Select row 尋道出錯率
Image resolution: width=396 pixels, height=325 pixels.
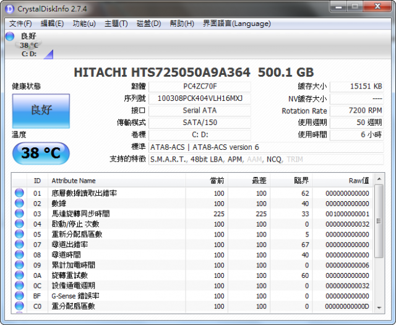point(192,245)
